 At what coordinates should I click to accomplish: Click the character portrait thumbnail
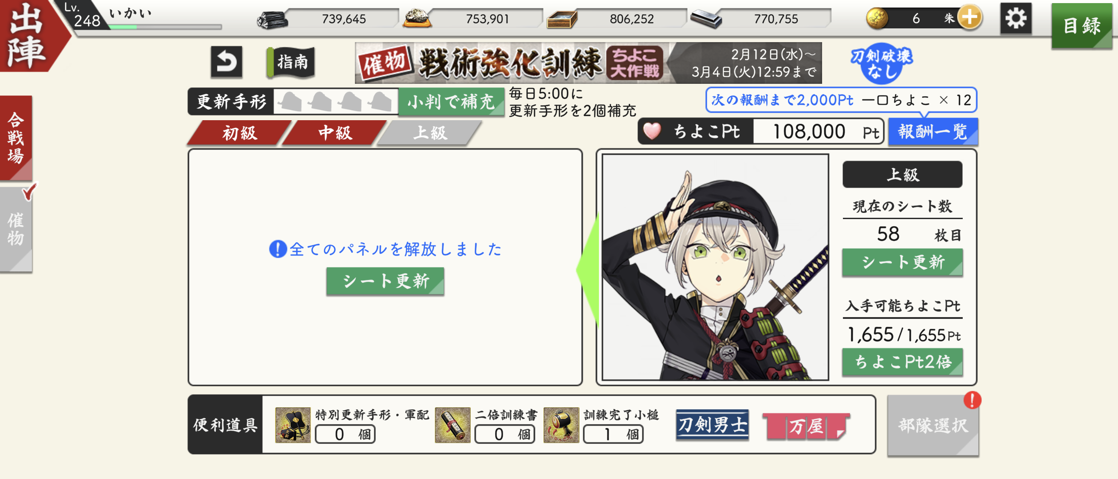pyautogui.click(x=715, y=267)
